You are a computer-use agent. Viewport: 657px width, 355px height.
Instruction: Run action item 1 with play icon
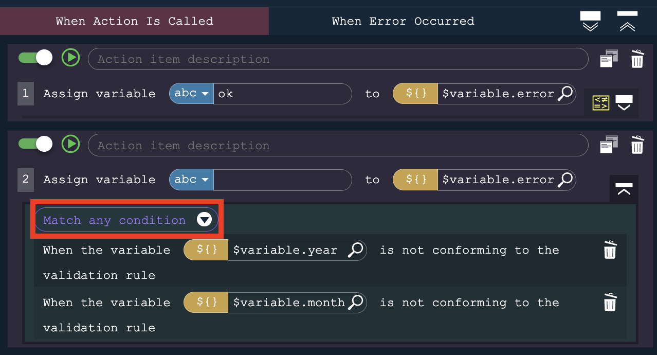tap(70, 57)
